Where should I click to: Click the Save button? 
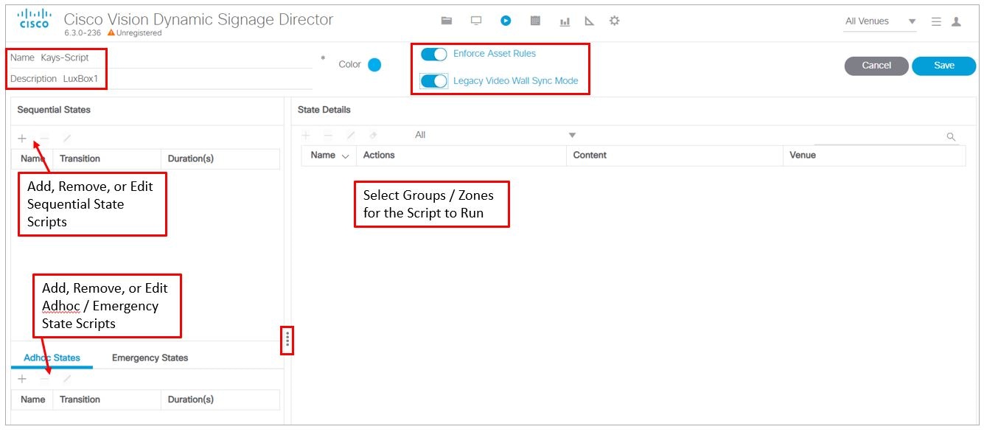944,66
